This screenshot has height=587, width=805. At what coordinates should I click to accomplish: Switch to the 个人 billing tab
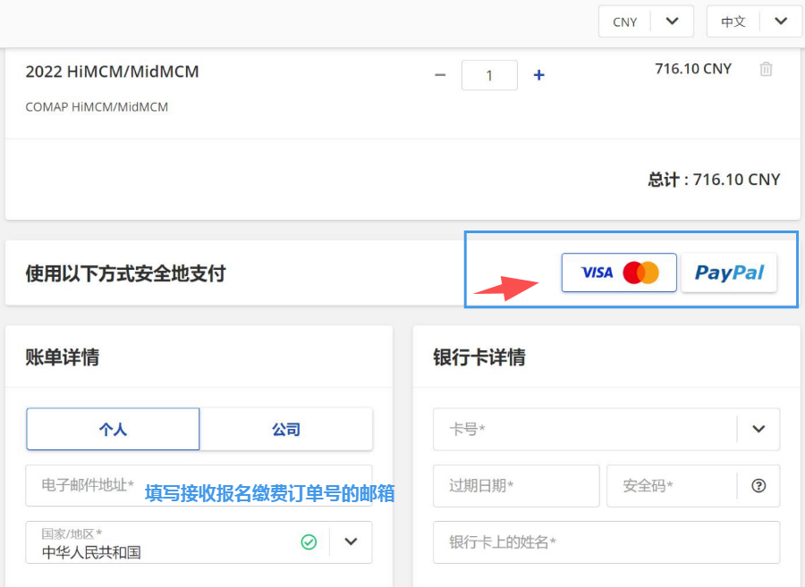[x=113, y=429]
